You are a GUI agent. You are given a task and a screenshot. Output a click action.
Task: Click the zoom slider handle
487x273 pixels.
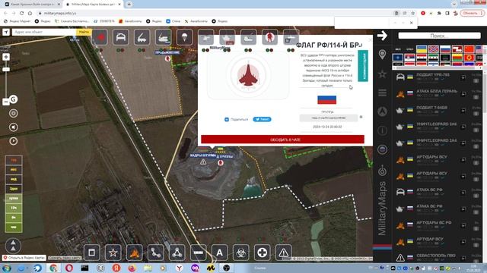point(6,69)
